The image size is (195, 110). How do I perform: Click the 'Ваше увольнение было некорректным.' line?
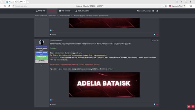pos(66,53)
